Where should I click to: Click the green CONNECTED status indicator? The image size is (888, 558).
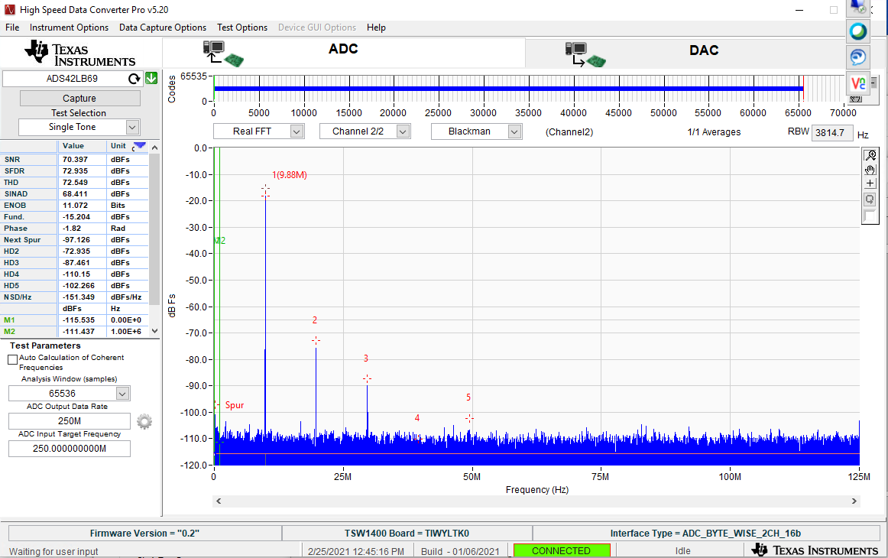point(561,550)
